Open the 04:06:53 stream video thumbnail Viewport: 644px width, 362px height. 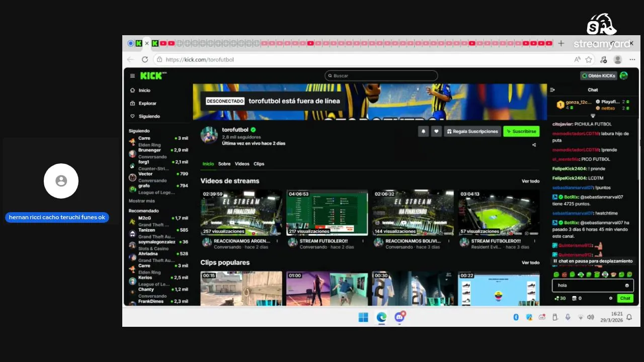click(327, 212)
